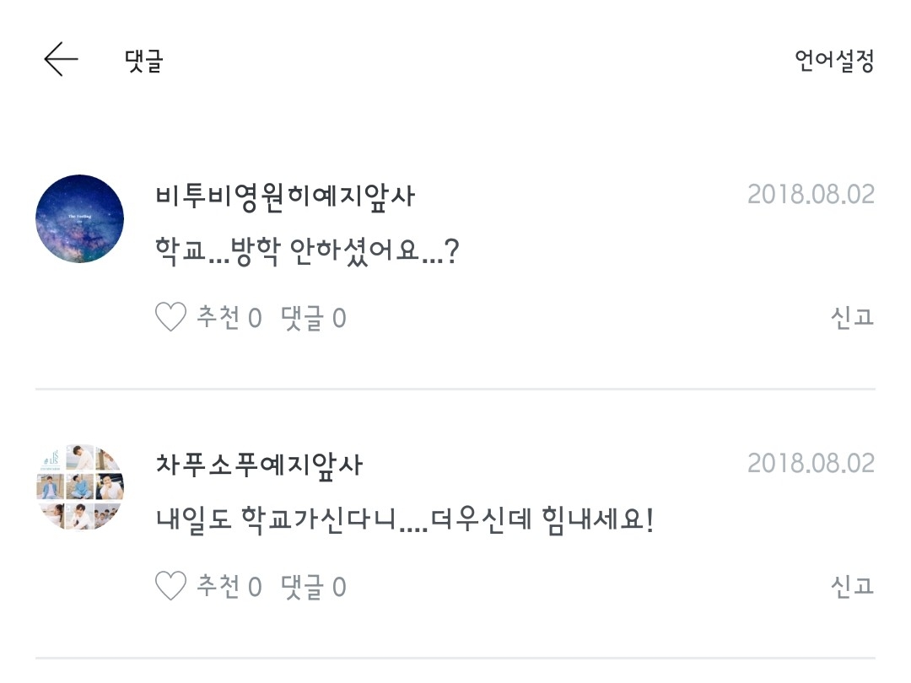Open replies 댓글 0 on 비투비영원히예지앞사's comment
Viewport: 911px width, 683px height.
tap(313, 318)
